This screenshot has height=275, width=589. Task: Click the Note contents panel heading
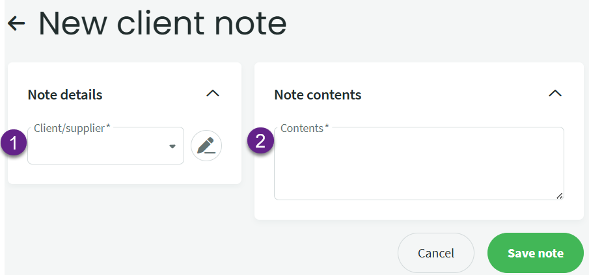pyautogui.click(x=318, y=94)
